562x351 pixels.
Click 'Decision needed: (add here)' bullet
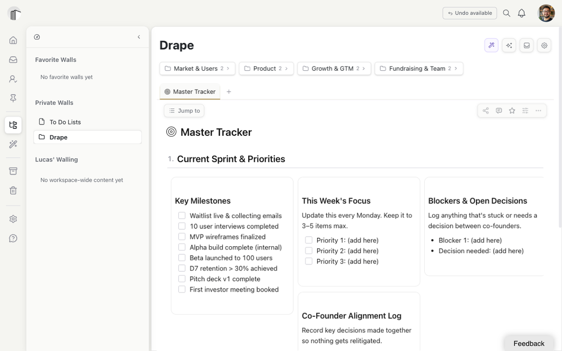[481, 251]
